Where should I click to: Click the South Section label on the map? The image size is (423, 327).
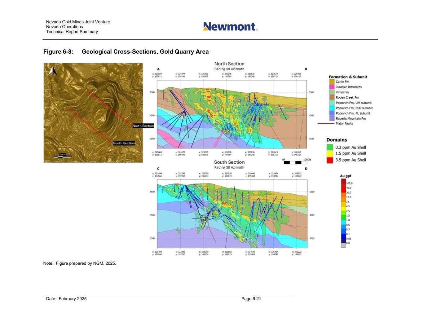coord(124,143)
